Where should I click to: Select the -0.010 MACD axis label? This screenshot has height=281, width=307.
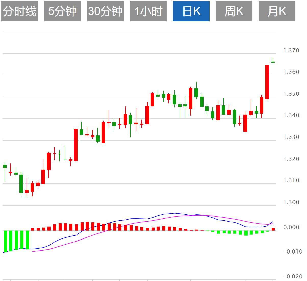tap(293, 251)
